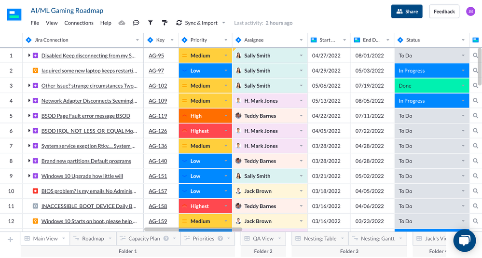Screen dimensions: 482x258
Task: Expand row 1 Disabled Keep disconnecting issue
Action: coord(29,55)
